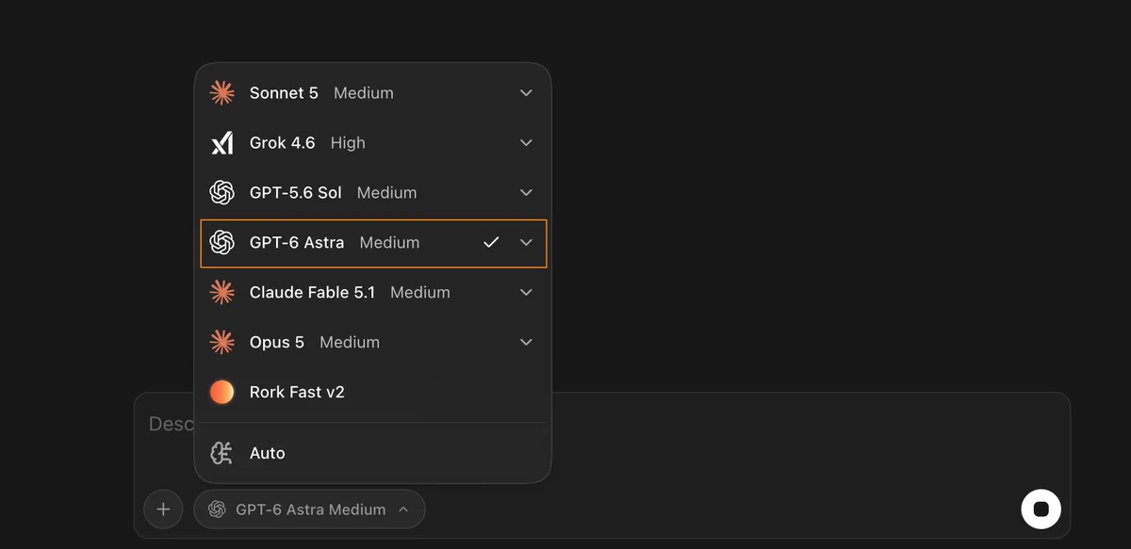Choose the Rork Fast v2 model

[373, 392]
